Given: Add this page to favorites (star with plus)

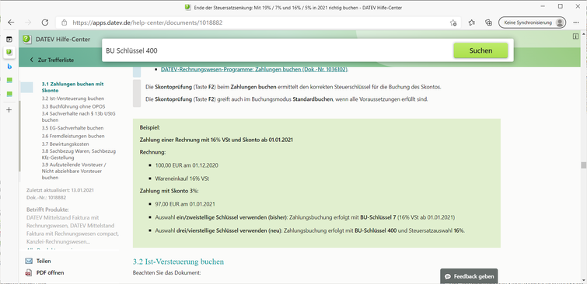Looking at the screenshot, I should 453,23.
